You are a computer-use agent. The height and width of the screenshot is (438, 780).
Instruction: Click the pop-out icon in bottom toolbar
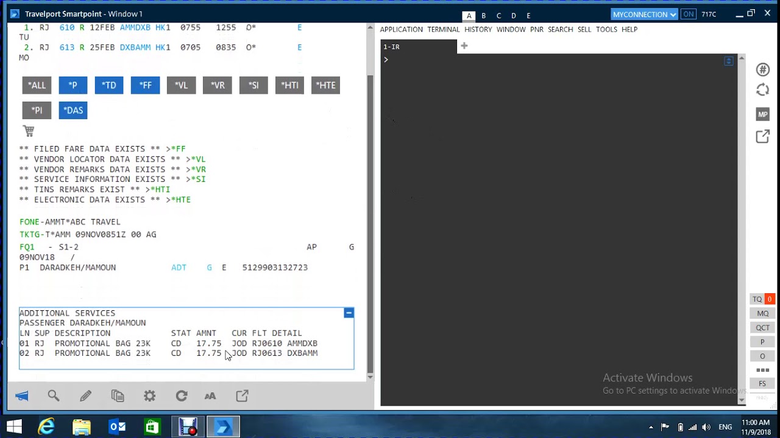[x=242, y=396]
